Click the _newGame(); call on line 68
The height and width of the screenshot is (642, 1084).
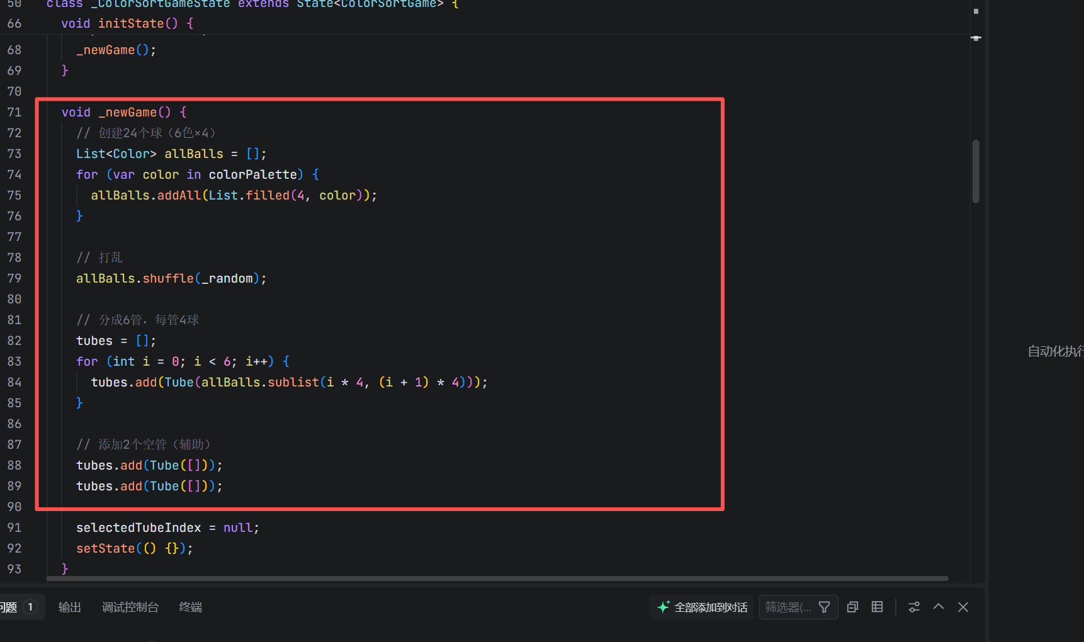click(x=116, y=50)
